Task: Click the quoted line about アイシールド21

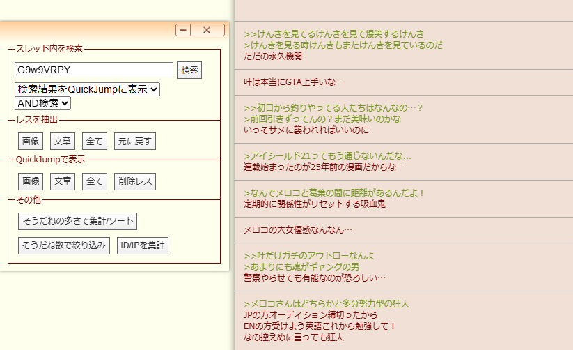Action: point(328,156)
